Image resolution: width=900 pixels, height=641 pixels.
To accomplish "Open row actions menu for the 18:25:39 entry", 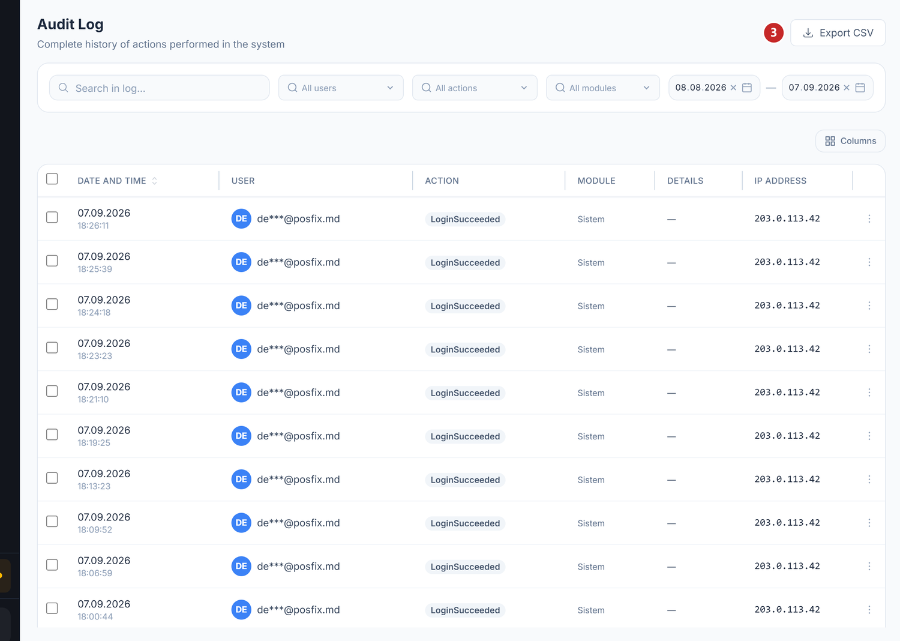I will pyautogui.click(x=869, y=262).
